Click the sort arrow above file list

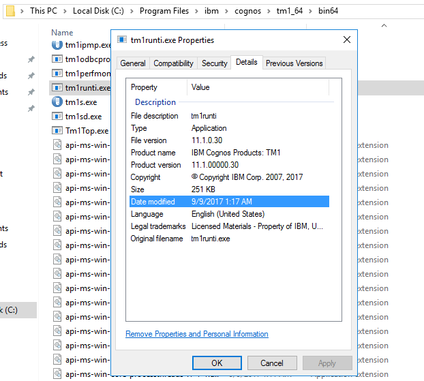tap(384, 26)
